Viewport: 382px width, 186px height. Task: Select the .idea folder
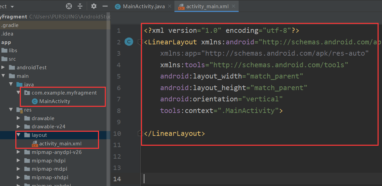[x=7, y=34]
